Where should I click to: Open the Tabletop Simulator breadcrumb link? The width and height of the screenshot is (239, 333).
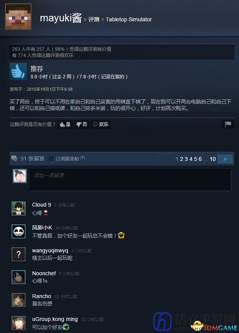point(129,19)
